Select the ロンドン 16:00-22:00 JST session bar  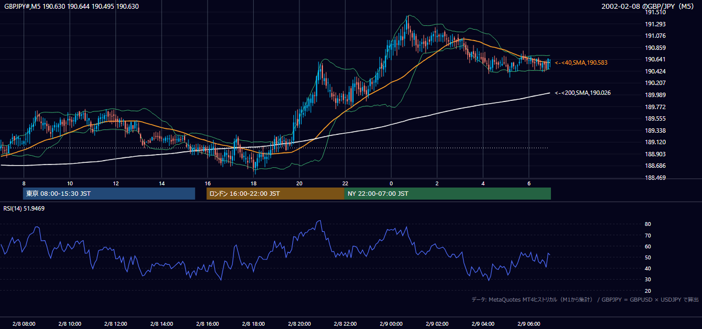[x=275, y=194]
